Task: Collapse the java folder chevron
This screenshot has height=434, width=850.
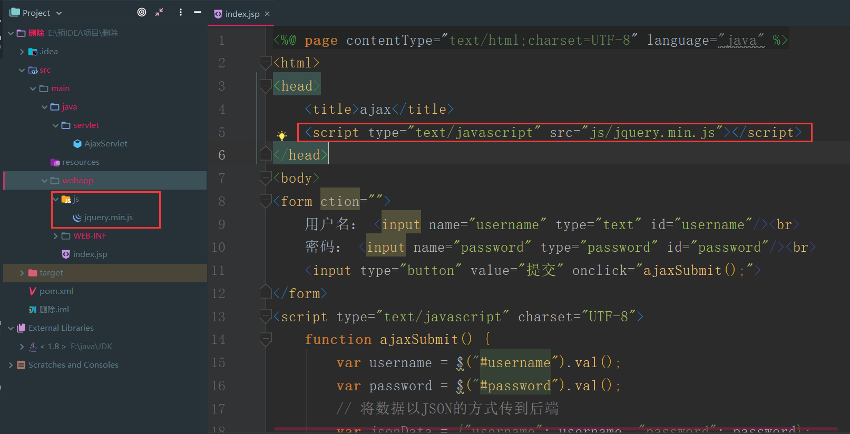Action: click(x=44, y=107)
